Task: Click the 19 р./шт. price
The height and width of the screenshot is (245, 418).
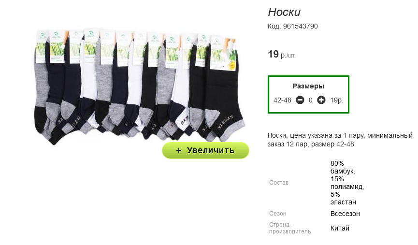Action: 282,54
